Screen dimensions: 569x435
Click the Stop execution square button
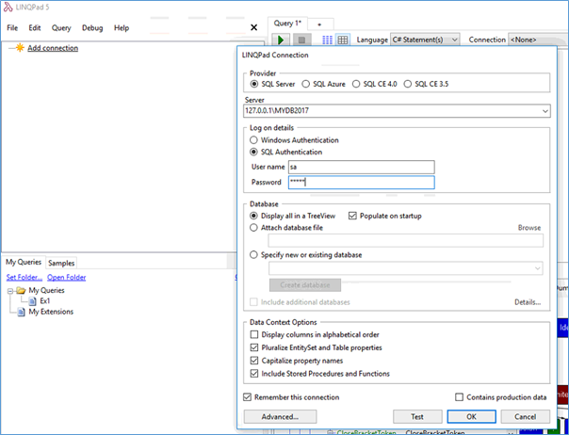(x=301, y=40)
